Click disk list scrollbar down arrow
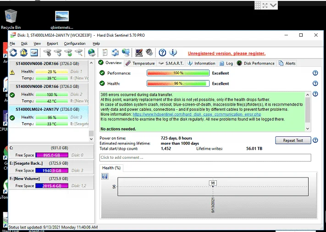 91,139
